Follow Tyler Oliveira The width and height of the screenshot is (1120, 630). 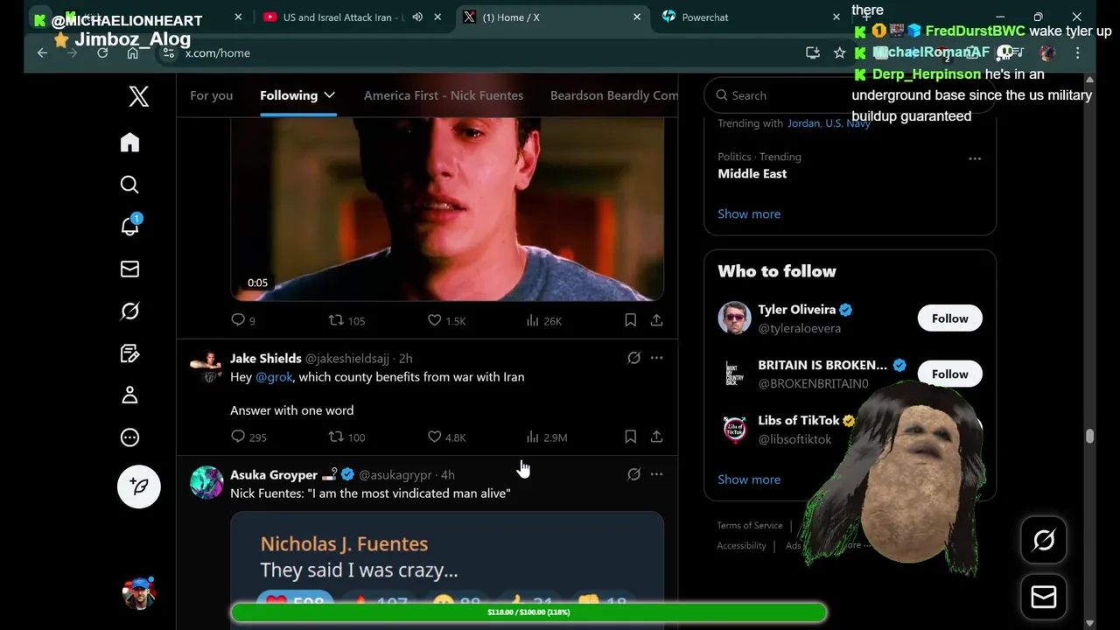coord(949,318)
